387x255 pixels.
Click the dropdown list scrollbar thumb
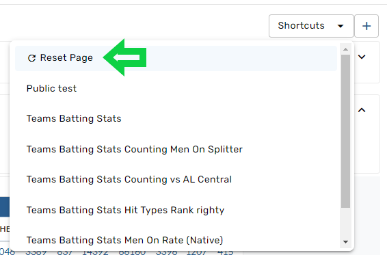tap(345, 131)
